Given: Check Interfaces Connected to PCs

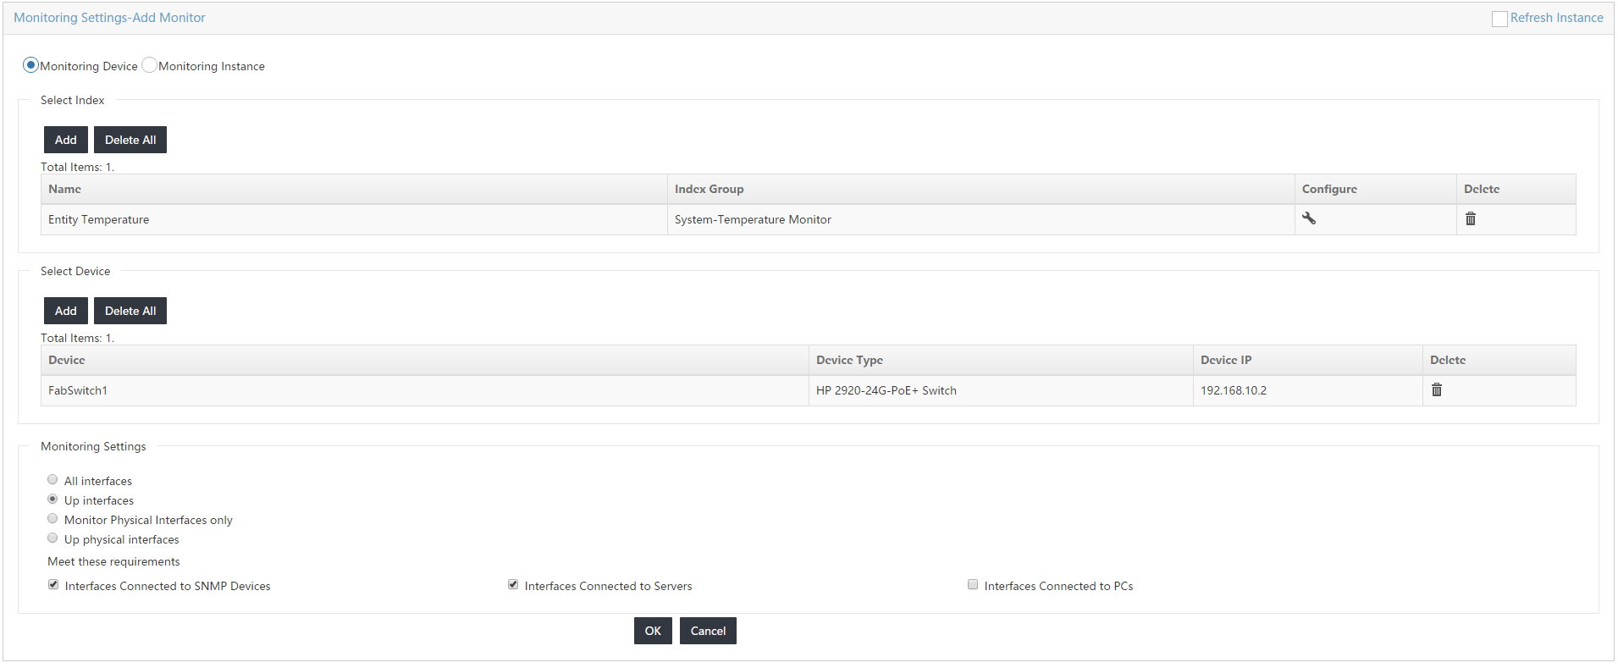Looking at the screenshot, I should point(973,585).
